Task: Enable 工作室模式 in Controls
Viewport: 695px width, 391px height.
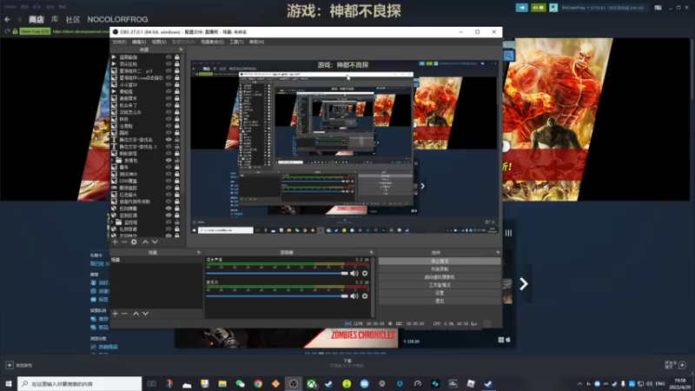Action: 440,285
